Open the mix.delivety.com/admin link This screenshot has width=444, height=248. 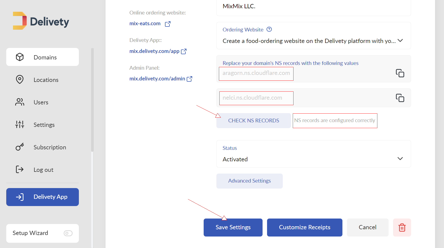coord(157,79)
